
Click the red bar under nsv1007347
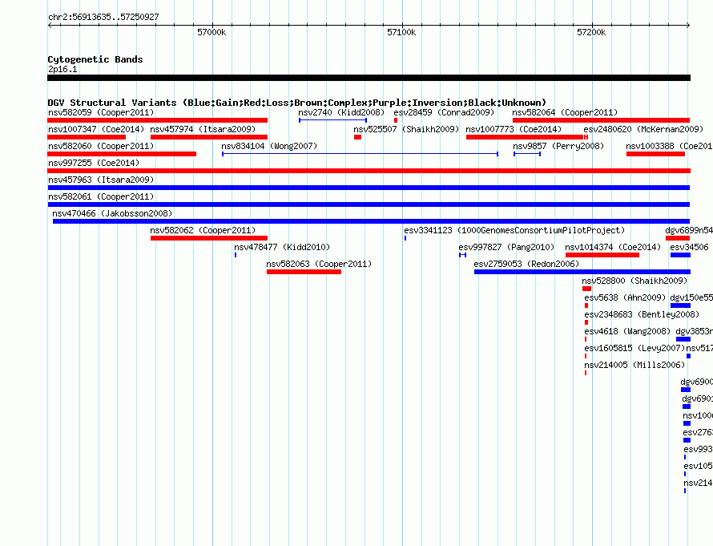click(87, 137)
